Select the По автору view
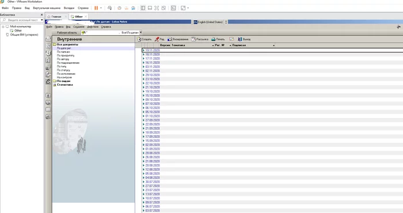 (63, 59)
